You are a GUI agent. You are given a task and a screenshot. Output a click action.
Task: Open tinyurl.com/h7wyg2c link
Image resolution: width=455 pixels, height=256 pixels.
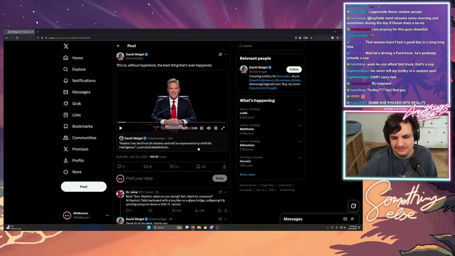263,88
